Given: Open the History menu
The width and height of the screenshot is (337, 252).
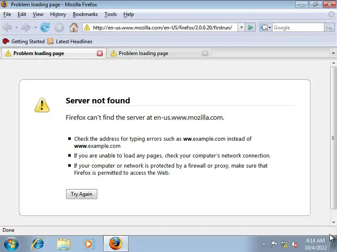Looking at the screenshot, I should click(x=58, y=14).
